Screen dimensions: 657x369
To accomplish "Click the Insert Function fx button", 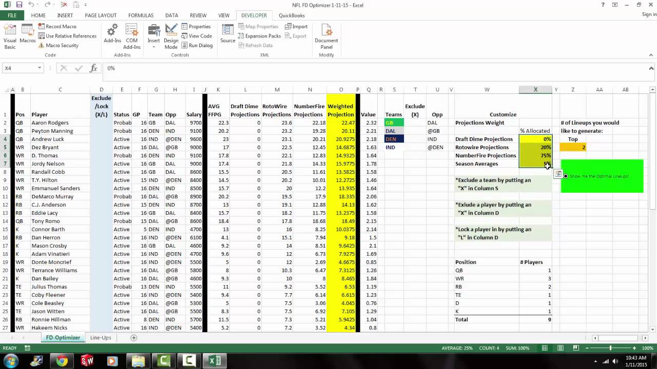I will 93,68.
